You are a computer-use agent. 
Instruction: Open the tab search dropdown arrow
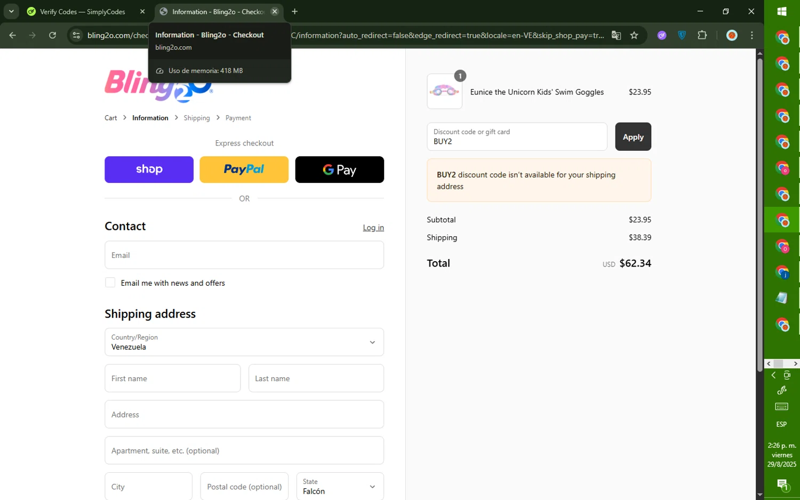(x=11, y=11)
